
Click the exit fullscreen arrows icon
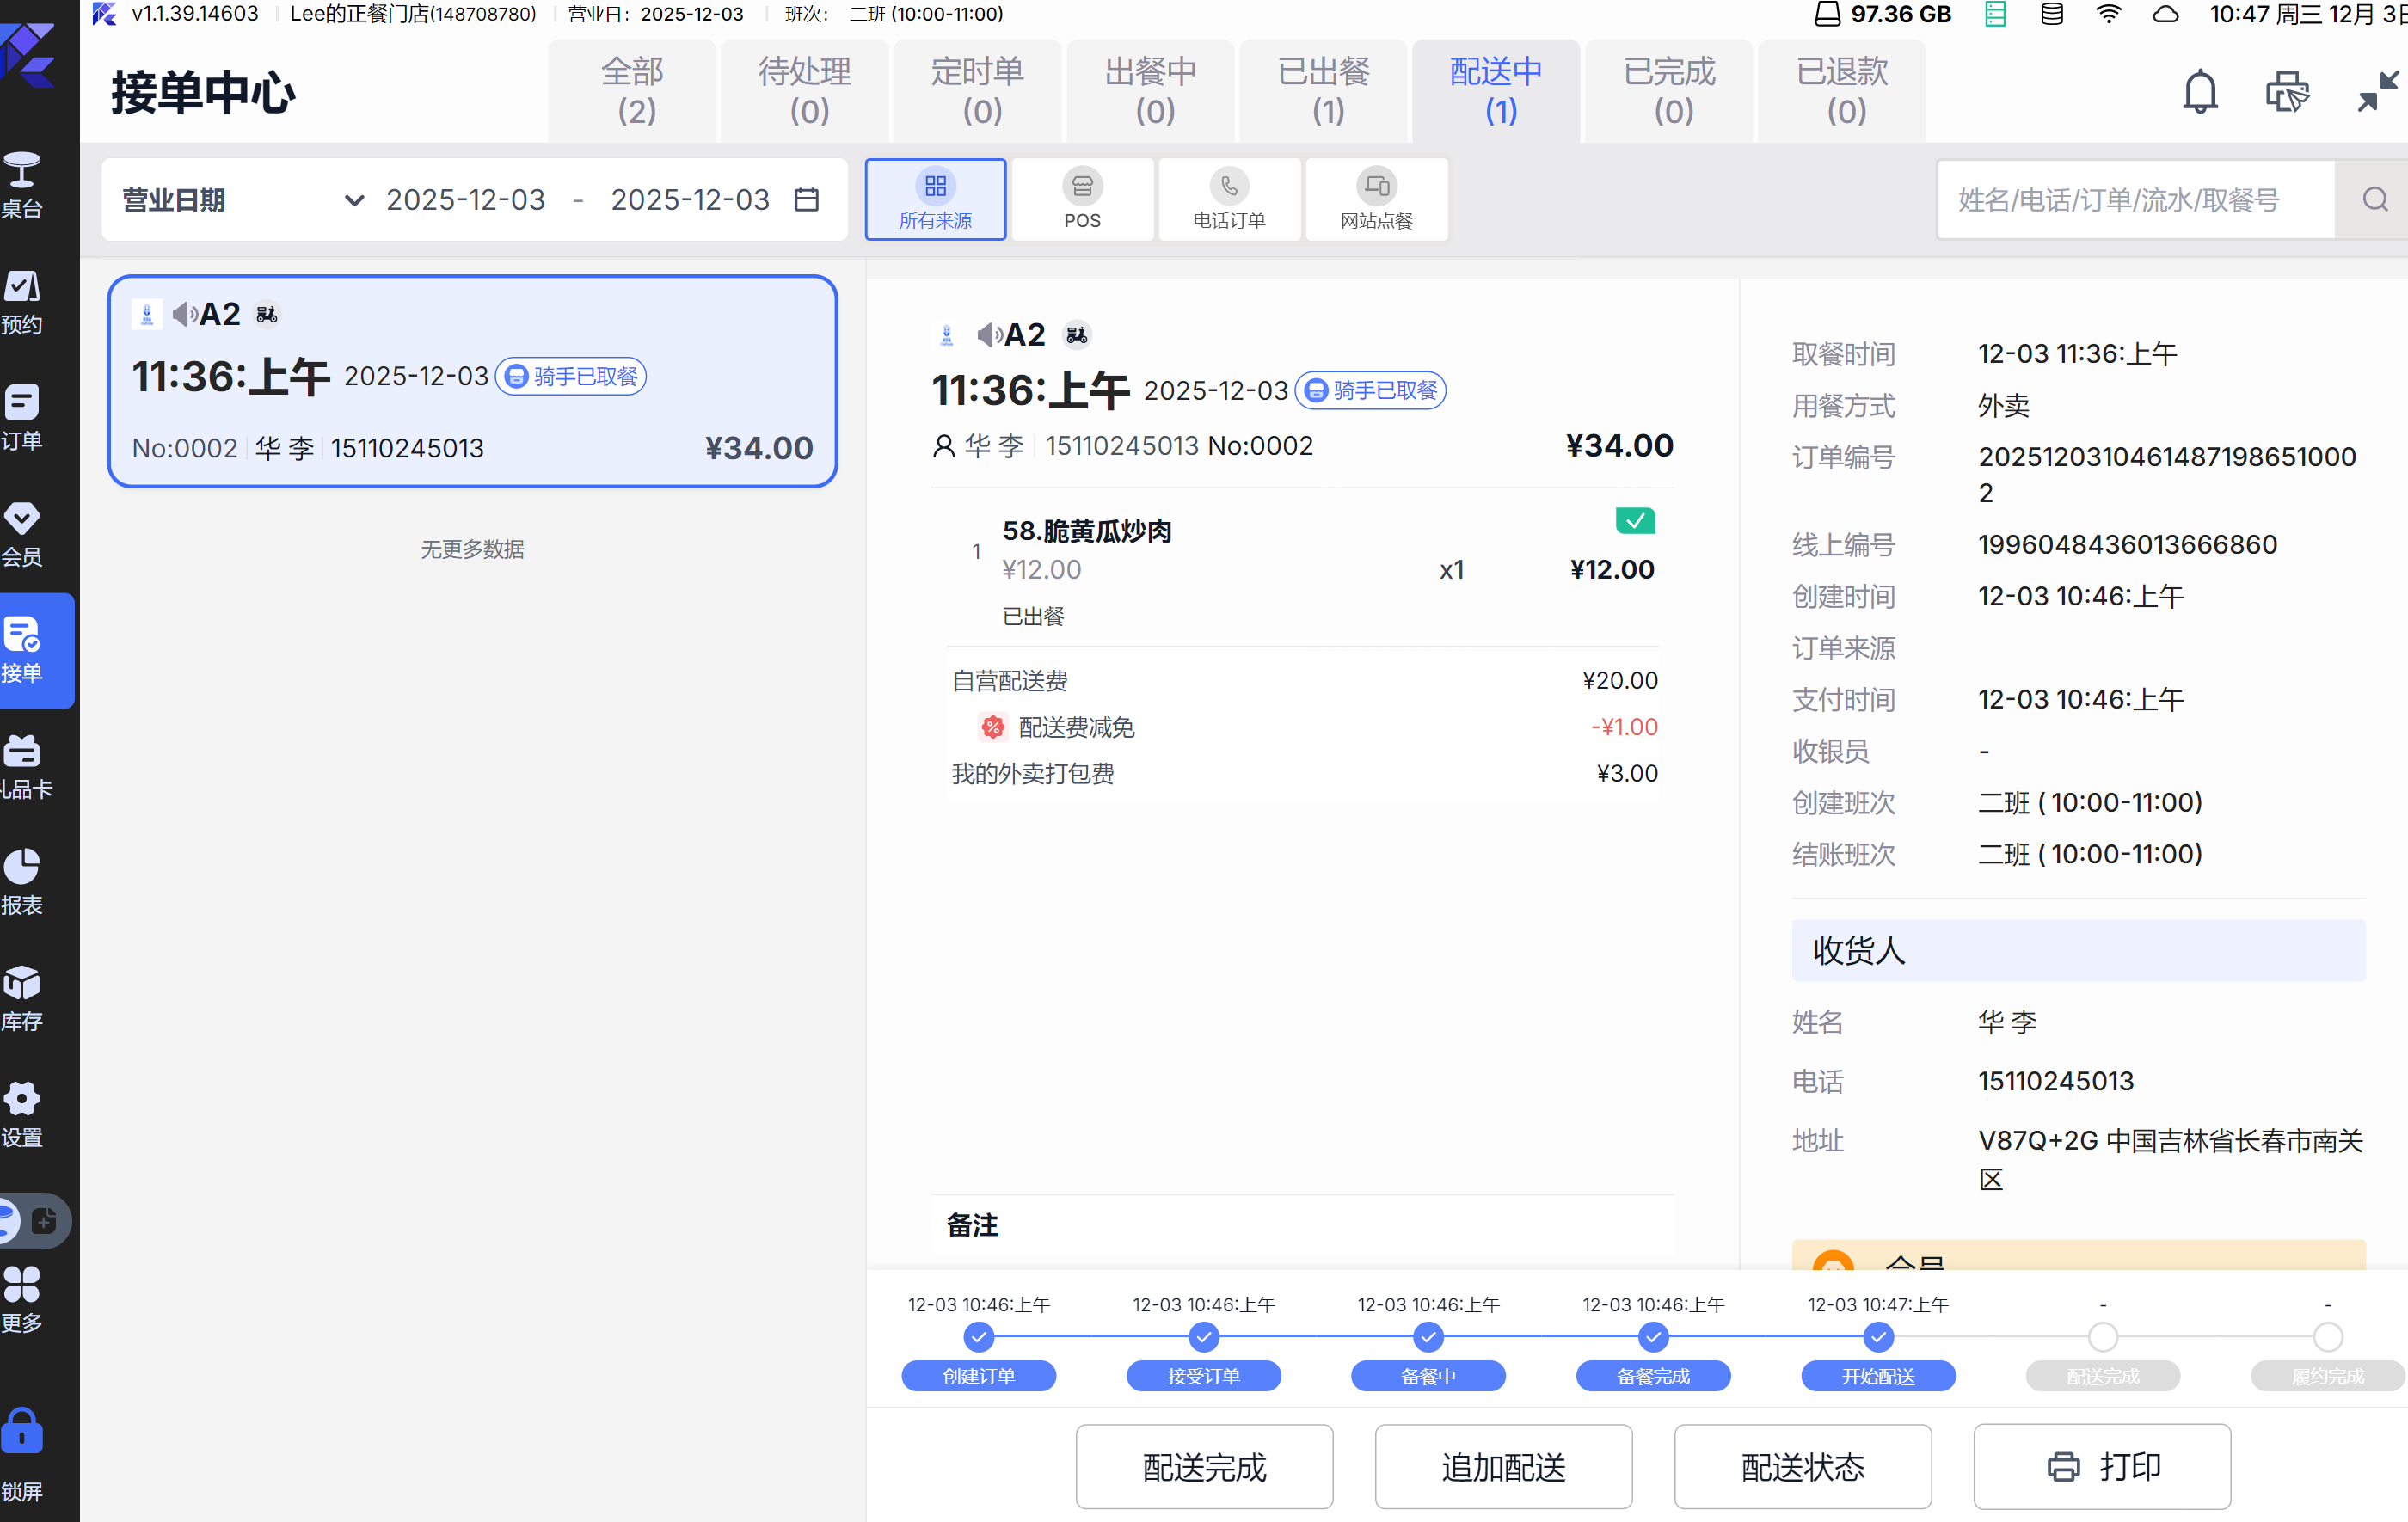[x=2376, y=92]
